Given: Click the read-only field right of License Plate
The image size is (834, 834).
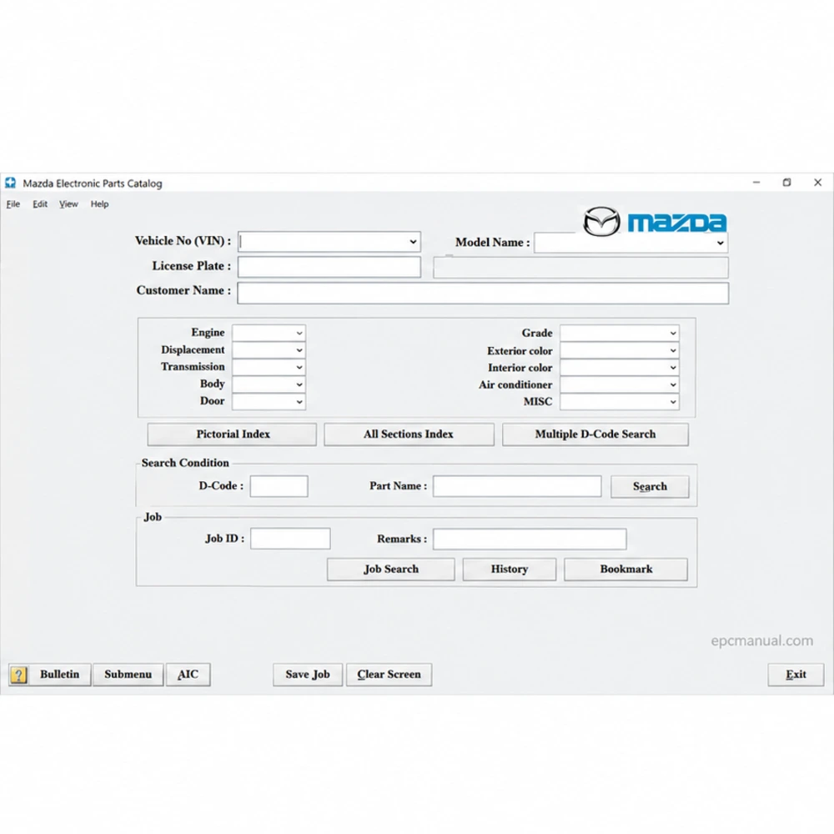Looking at the screenshot, I should (x=580, y=268).
